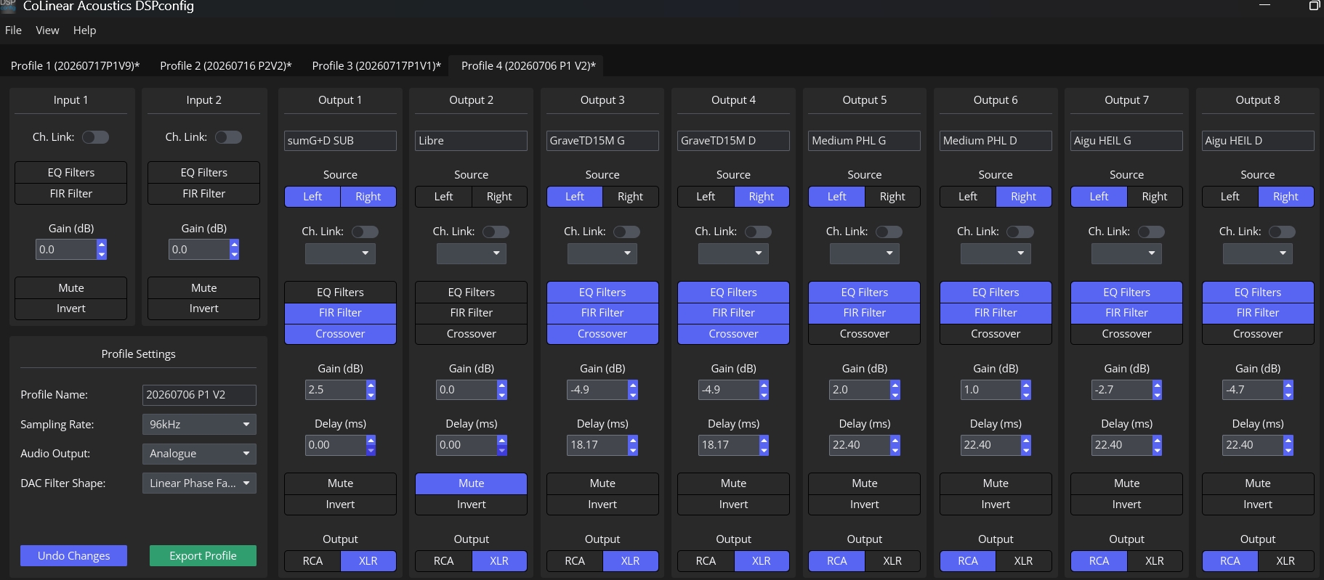Open FIR Filter for Input 2

tap(203, 194)
